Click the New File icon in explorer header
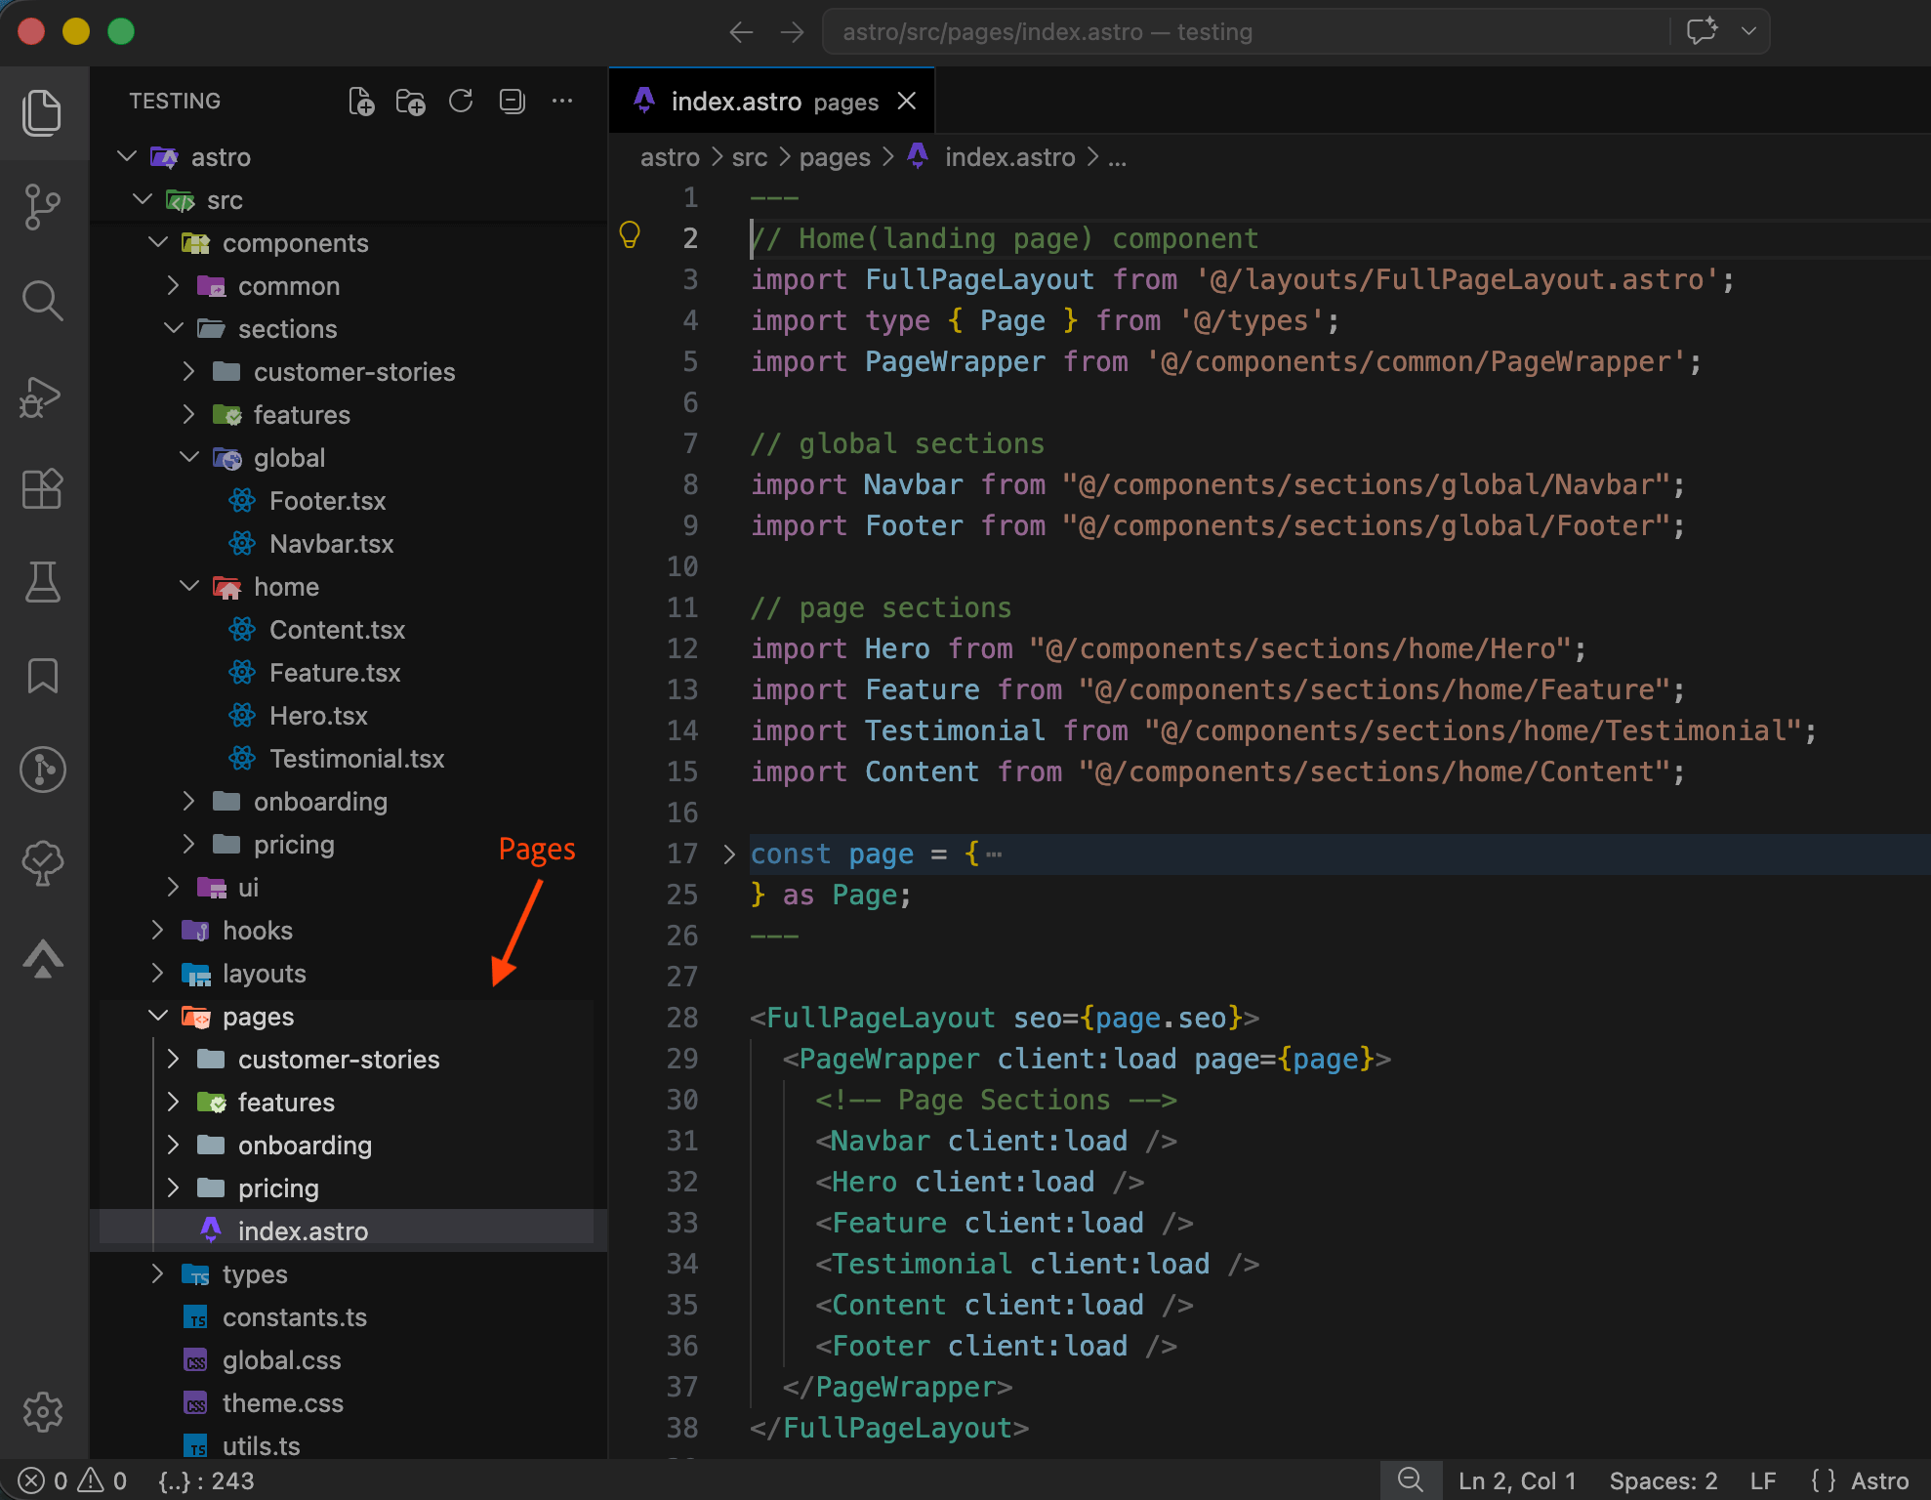The width and height of the screenshot is (1931, 1500). [x=361, y=101]
